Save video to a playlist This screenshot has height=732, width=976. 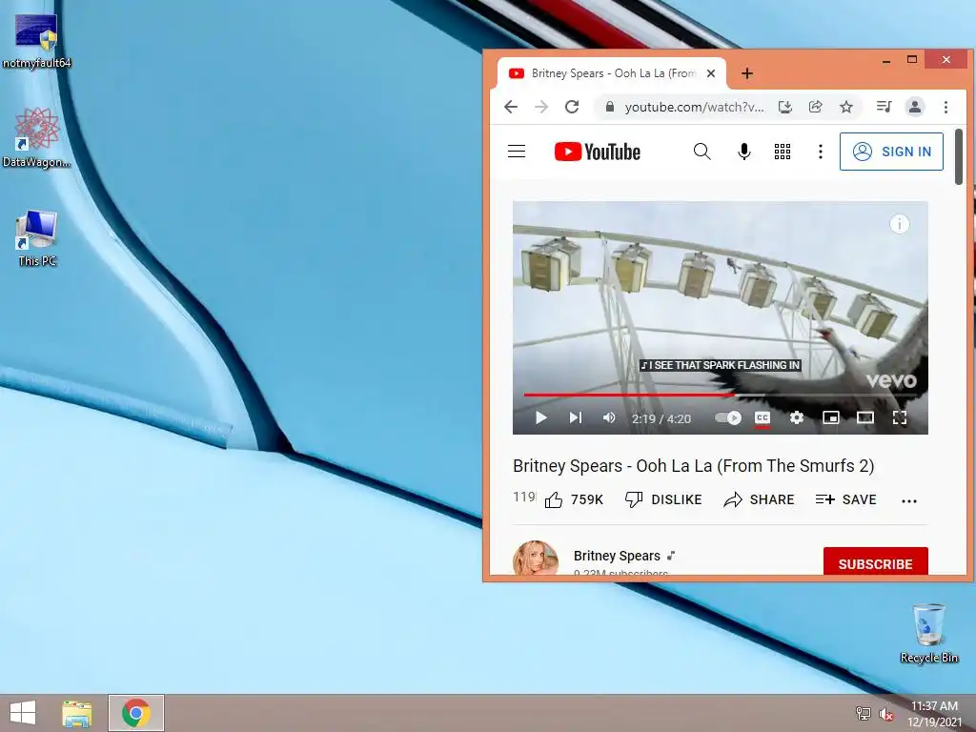[846, 499]
